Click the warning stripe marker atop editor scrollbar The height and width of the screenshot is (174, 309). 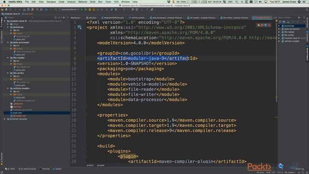pos(277,20)
